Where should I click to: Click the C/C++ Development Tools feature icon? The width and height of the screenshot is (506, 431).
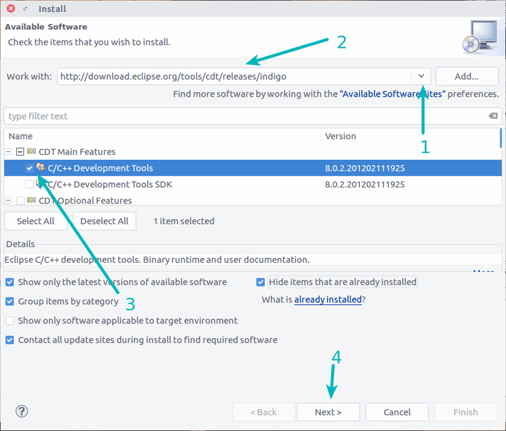point(41,168)
